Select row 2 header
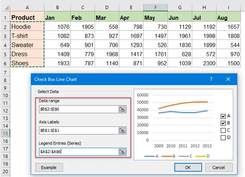The image size is (245, 177). tap(5, 27)
